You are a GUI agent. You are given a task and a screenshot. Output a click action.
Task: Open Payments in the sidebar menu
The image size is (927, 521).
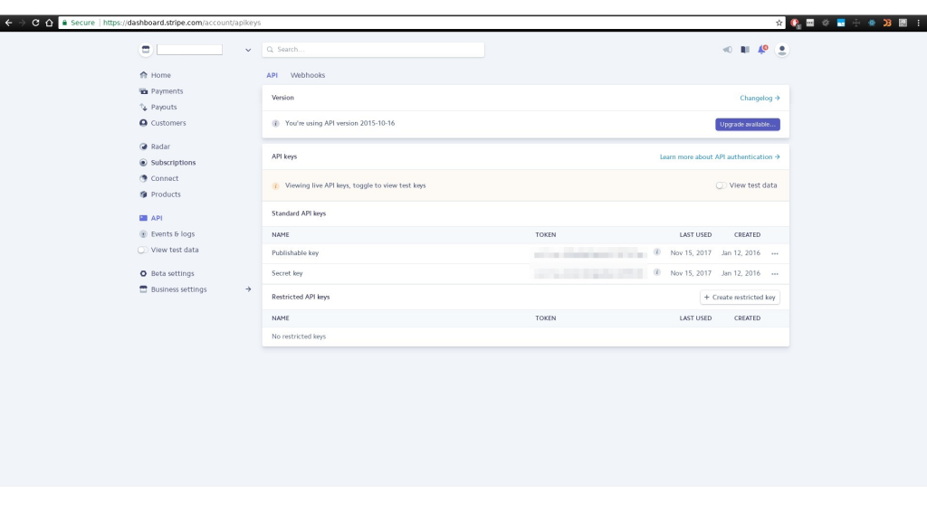point(167,91)
